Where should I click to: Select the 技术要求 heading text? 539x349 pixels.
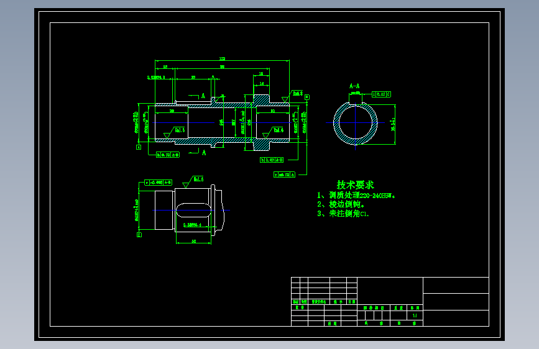[355, 185]
